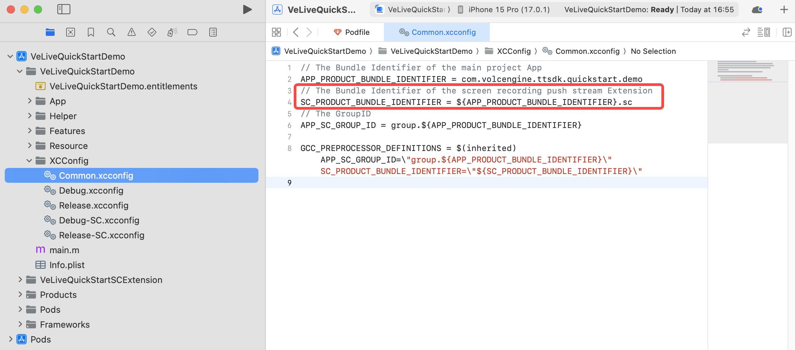Select Common.xcconfig in navigator
Image resolution: width=795 pixels, height=350 pixels.
(x=132, y=175)
